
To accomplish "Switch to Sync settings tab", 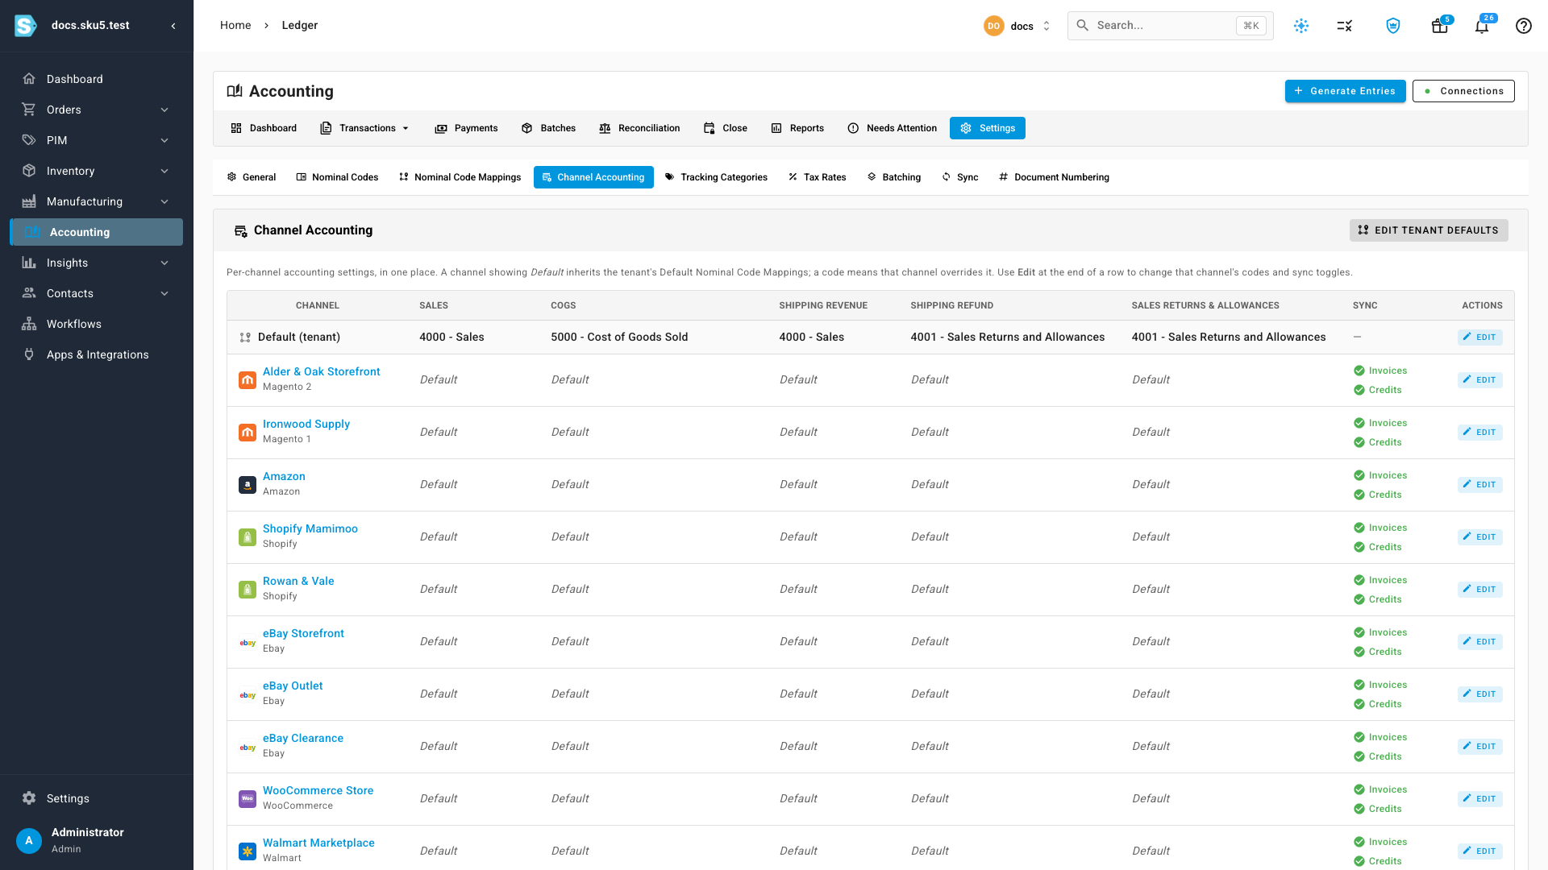I will click(x=959, y=177).
